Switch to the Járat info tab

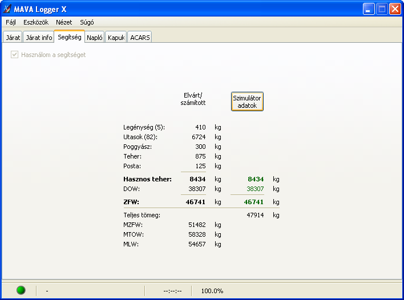(x=39, y=38)
